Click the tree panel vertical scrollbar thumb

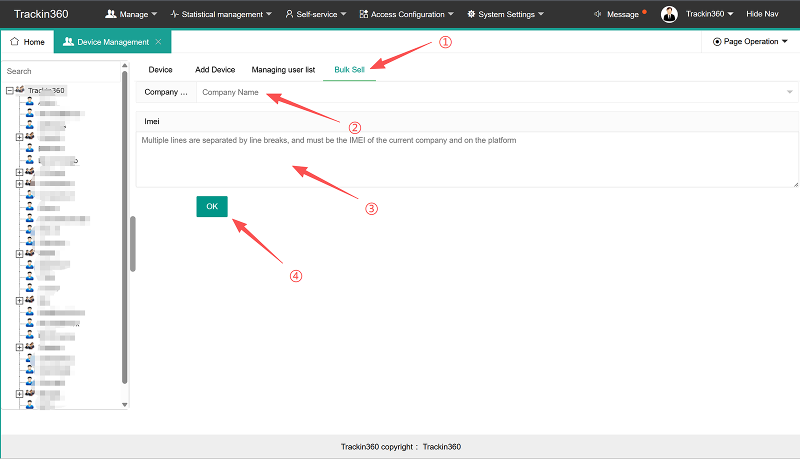(124, 227)
